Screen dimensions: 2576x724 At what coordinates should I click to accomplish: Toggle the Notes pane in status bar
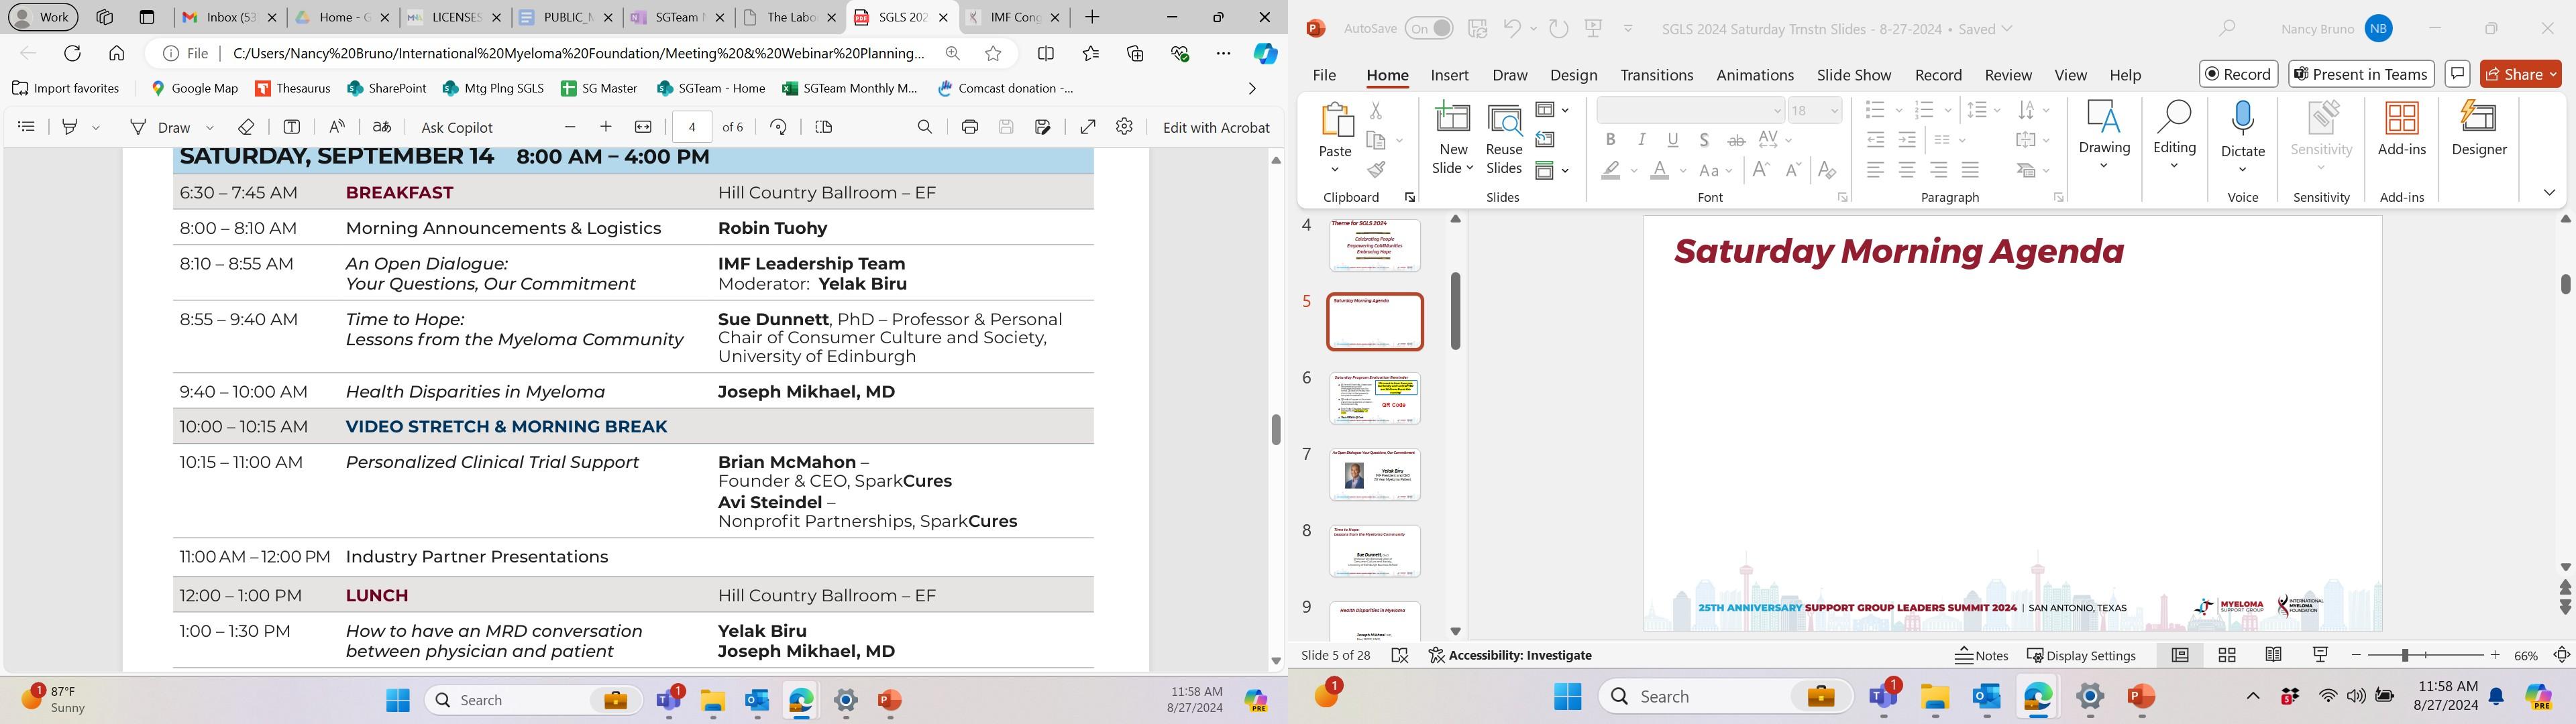[1981, 656]
